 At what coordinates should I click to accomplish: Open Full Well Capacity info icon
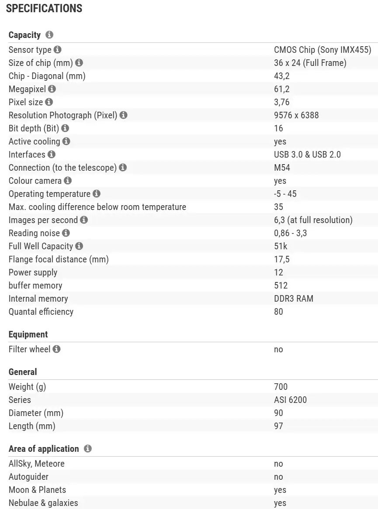(x=79, y=246)
